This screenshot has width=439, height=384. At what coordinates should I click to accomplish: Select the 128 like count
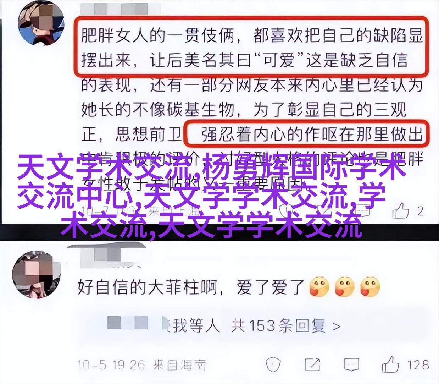click(x=418, y=364)
